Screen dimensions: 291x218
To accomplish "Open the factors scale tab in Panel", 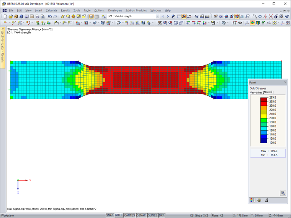I will click(x=259, y=200).
